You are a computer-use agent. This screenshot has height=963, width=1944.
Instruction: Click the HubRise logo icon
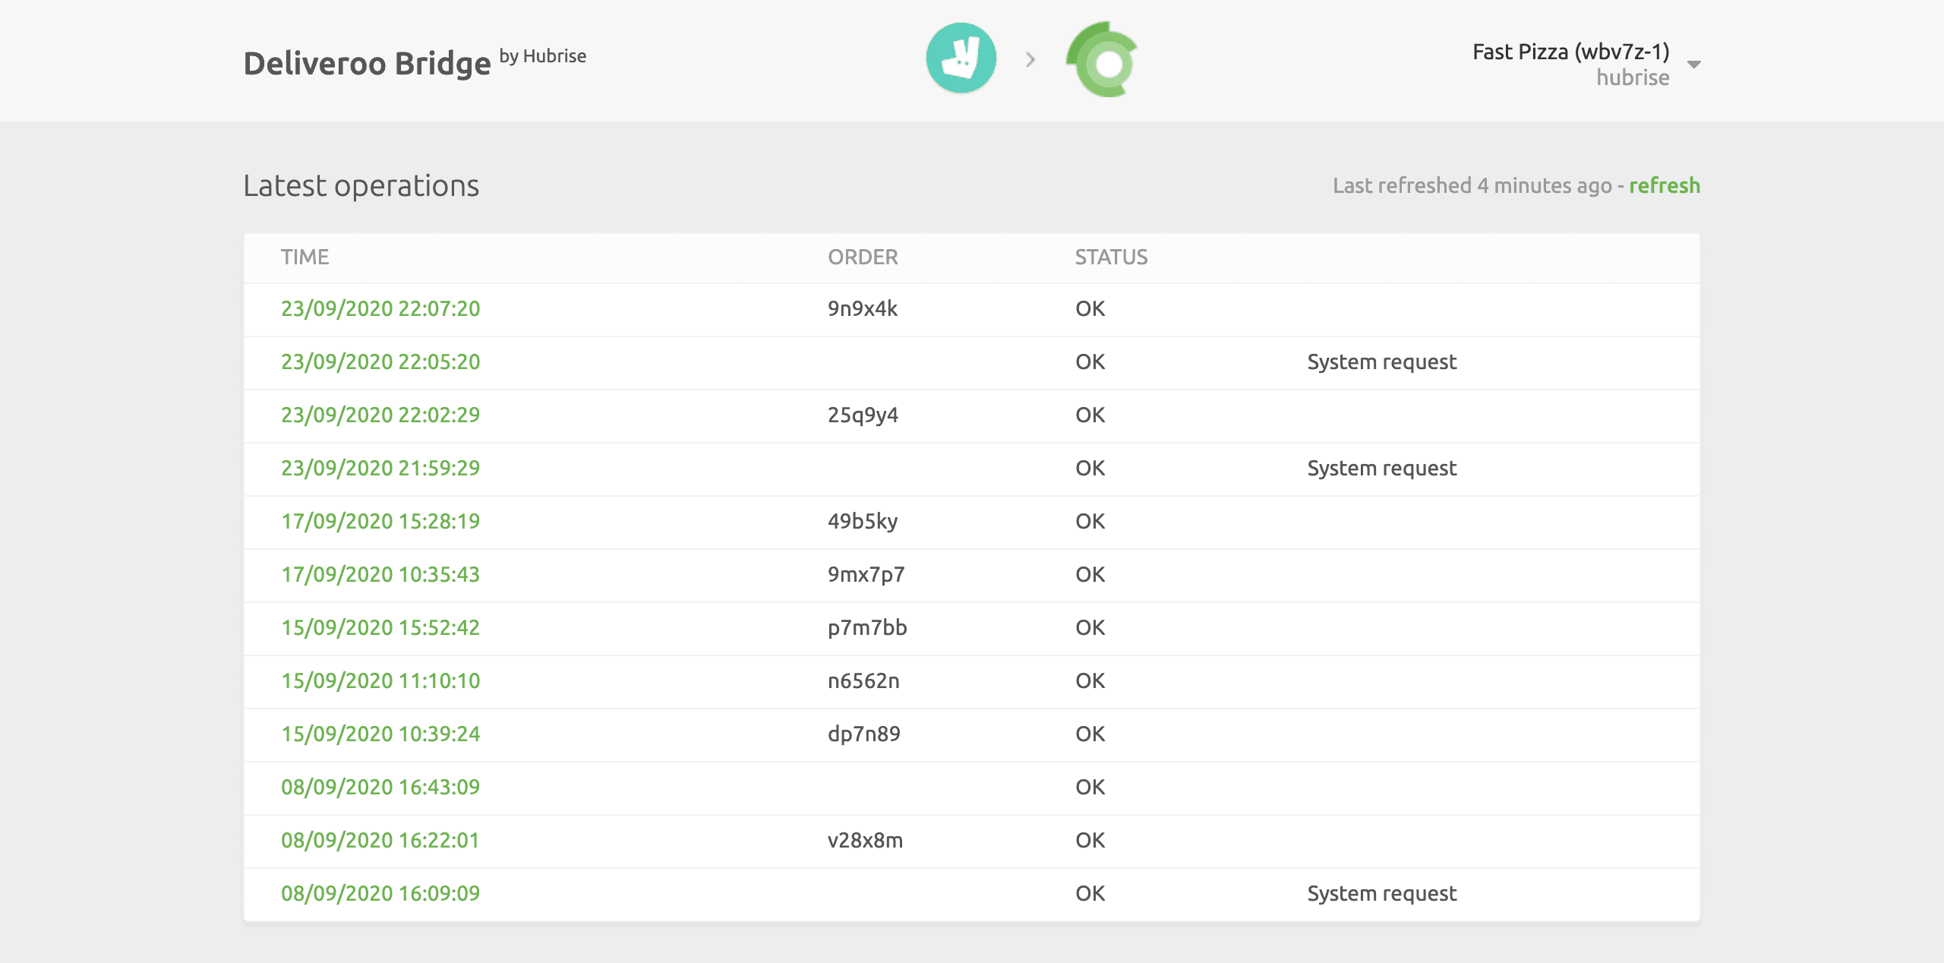tap(1102, 61)
